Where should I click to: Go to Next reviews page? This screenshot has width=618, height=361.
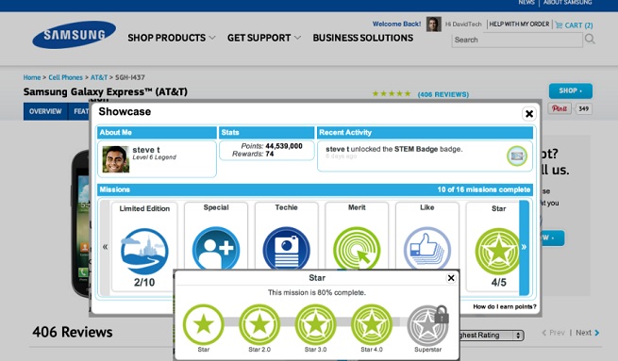(x=587, y=333)
